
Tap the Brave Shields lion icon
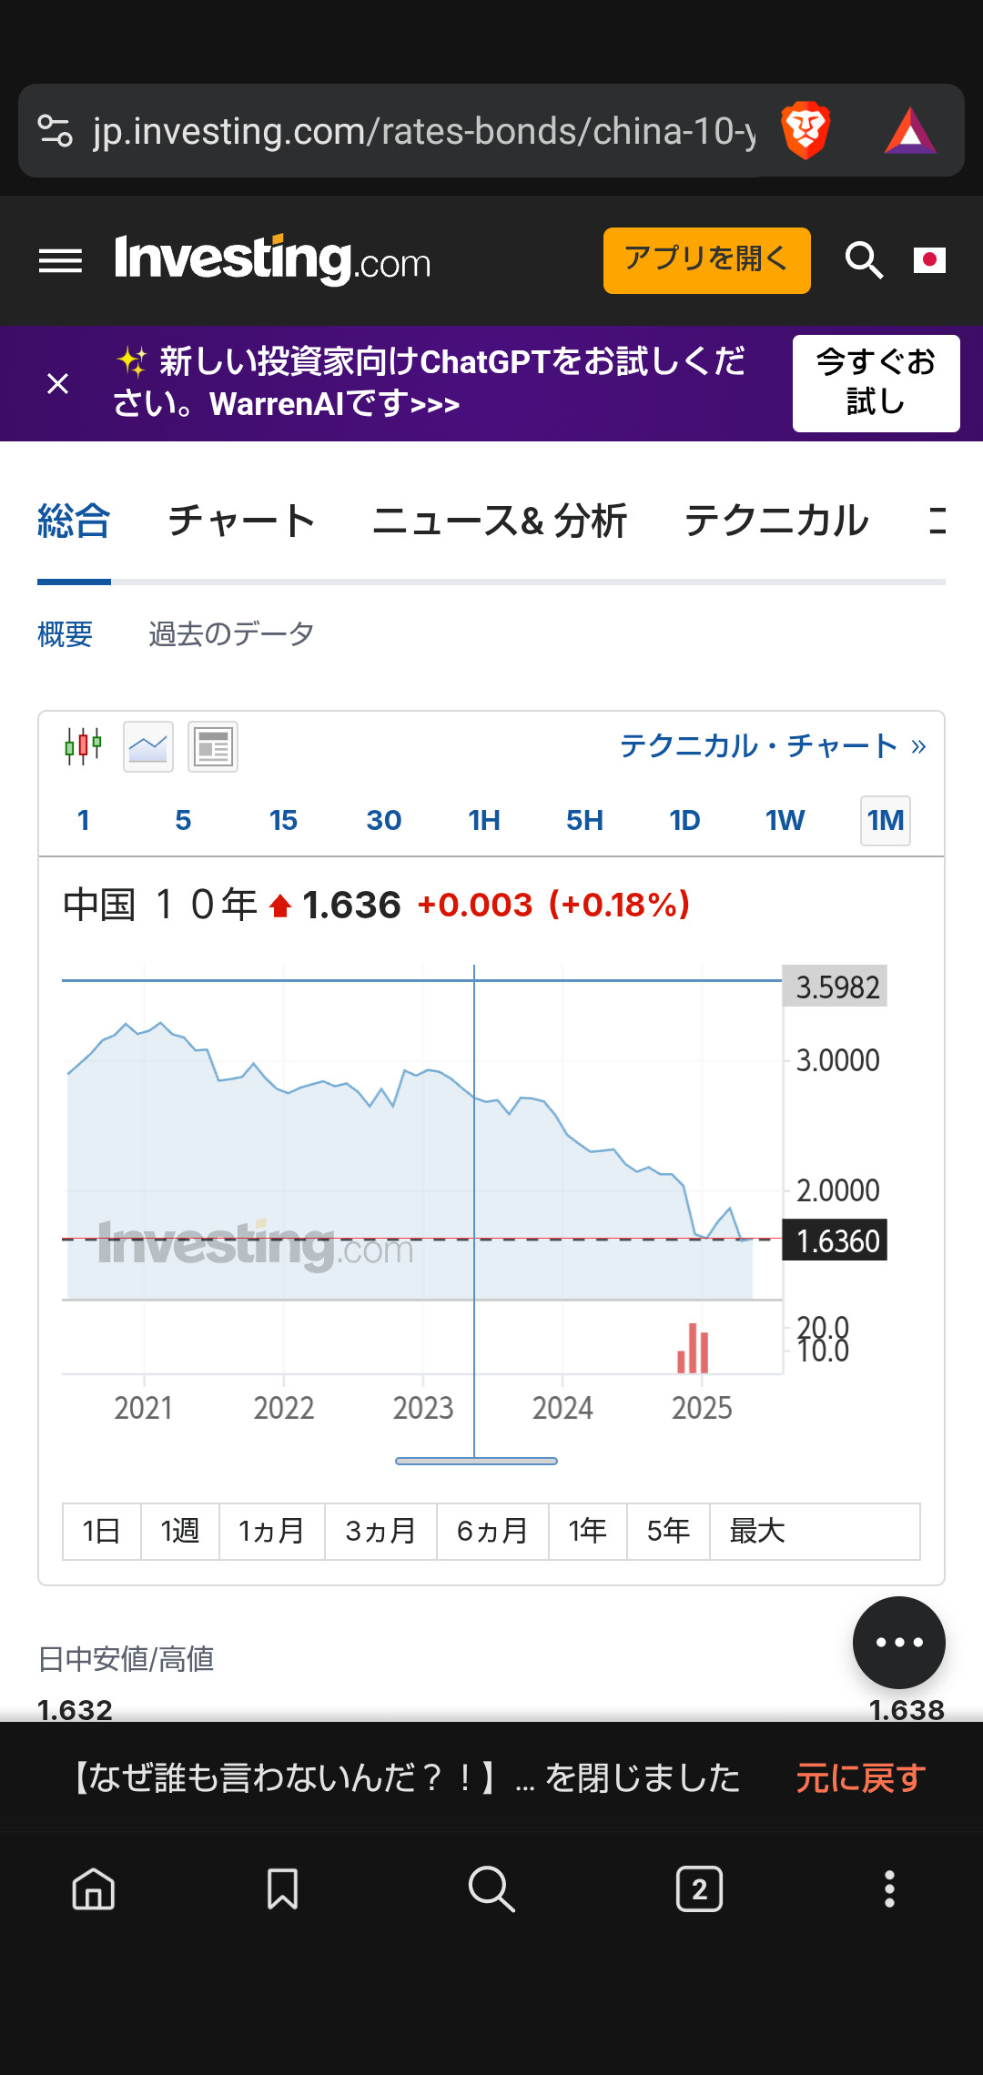[x=806, y=131]
